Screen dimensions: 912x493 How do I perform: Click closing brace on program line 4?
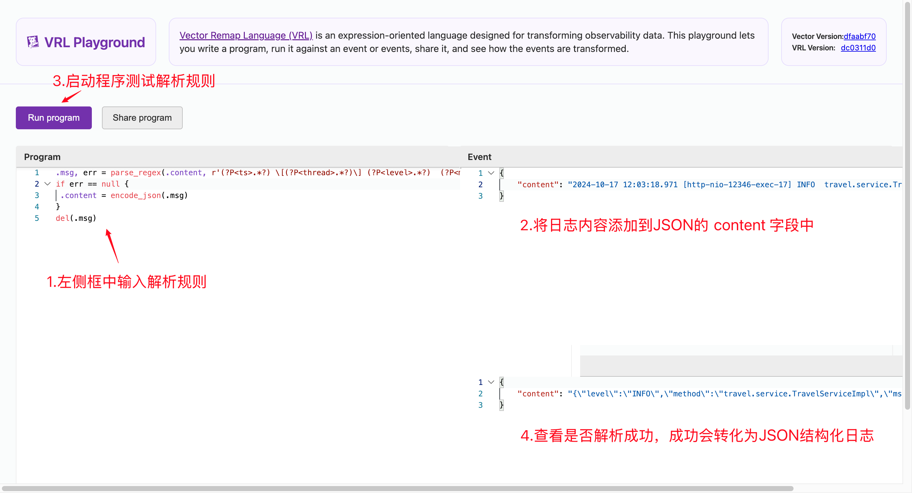[58, 207]
